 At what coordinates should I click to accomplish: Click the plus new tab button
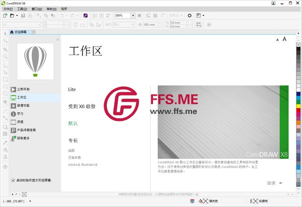(34, 32)
